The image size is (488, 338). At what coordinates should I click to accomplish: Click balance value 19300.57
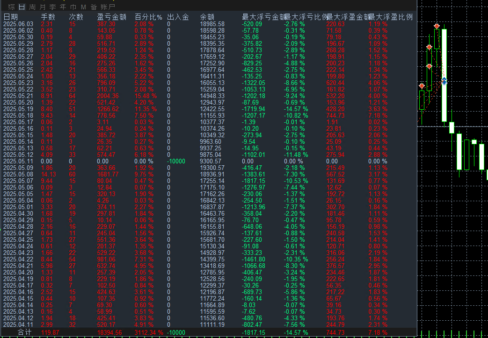coord(212,168)
